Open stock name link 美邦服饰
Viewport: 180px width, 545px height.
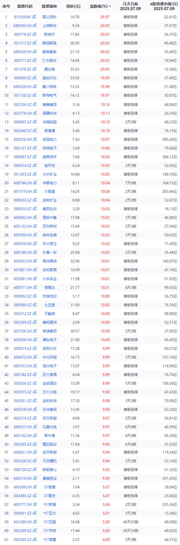(49, 322)
